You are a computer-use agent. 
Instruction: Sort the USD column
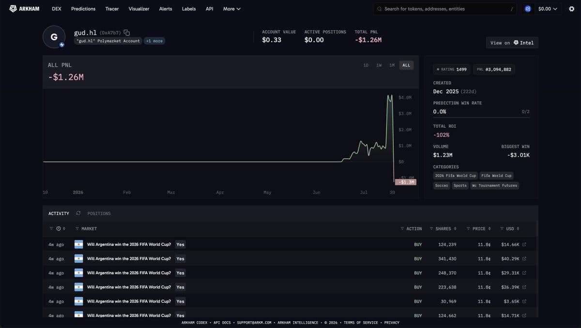point(518,228)
